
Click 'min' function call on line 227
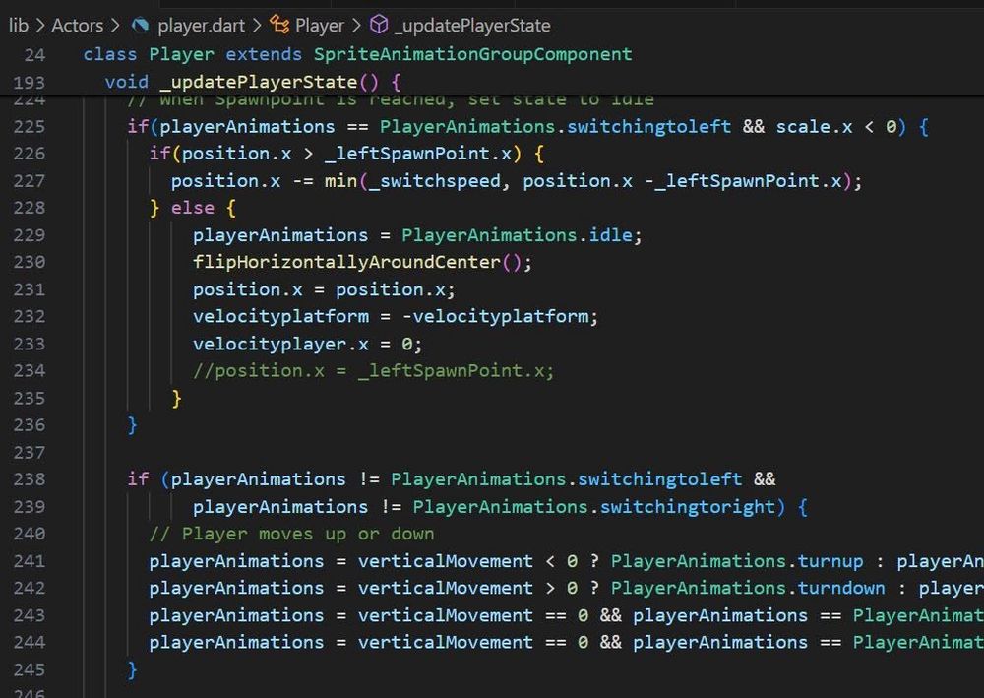[340, 181]
